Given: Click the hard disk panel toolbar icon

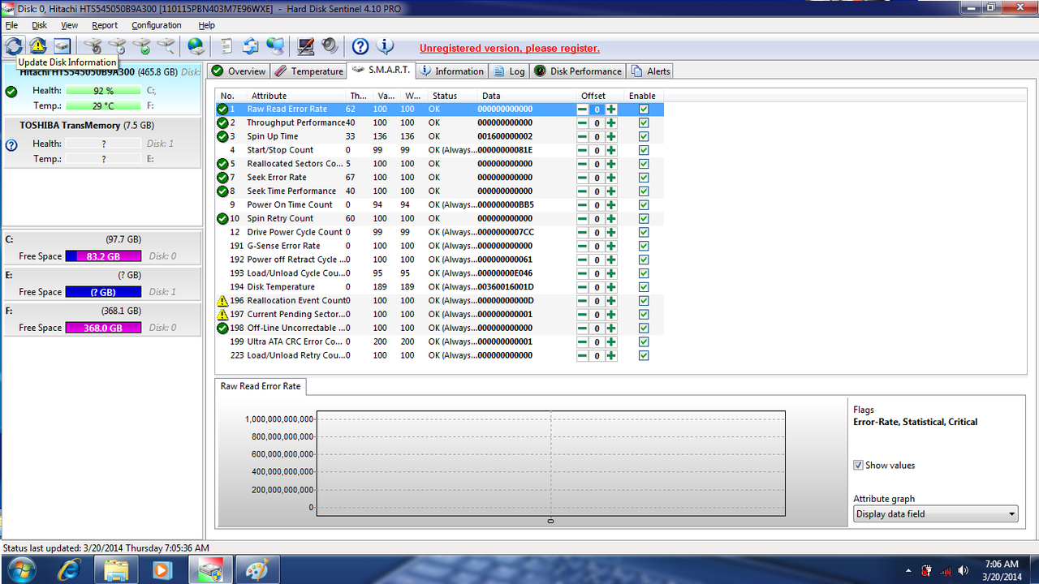Looking at the screenshot, I should point(62,46).
